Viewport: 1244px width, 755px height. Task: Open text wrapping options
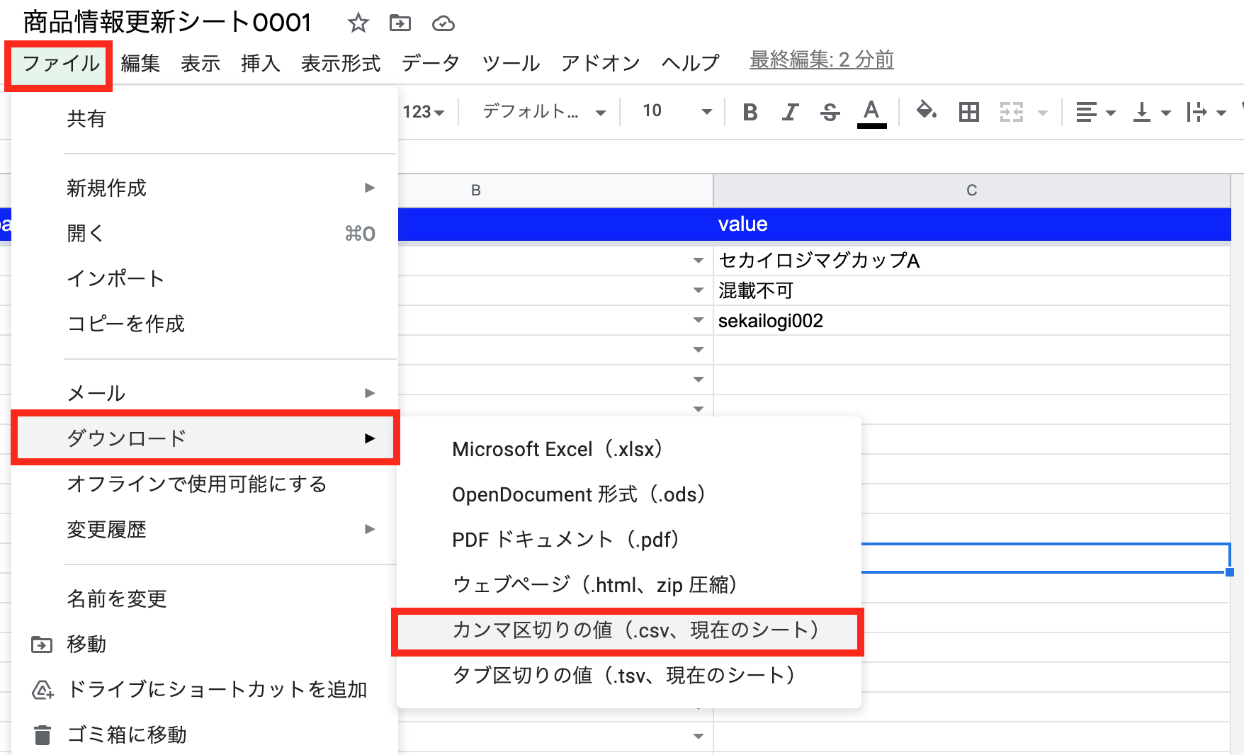[1205, 112]
